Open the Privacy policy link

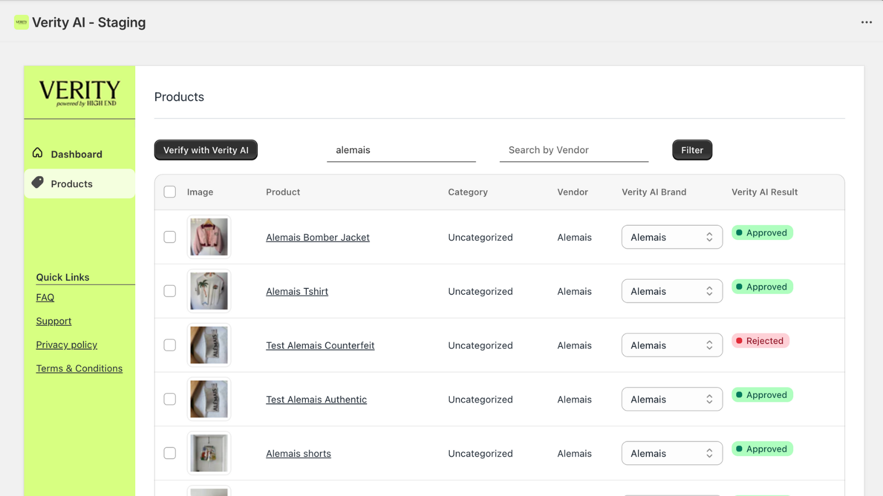click(67, 345)
